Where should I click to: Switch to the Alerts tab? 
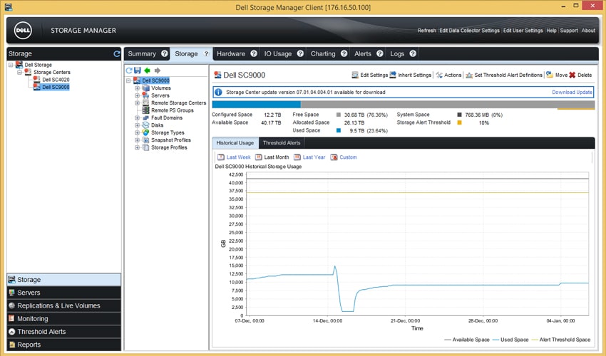[363, 53]
